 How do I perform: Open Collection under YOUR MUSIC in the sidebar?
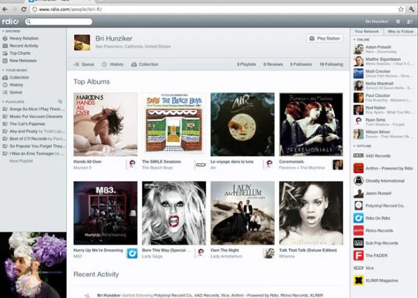[x=16, y=77]
